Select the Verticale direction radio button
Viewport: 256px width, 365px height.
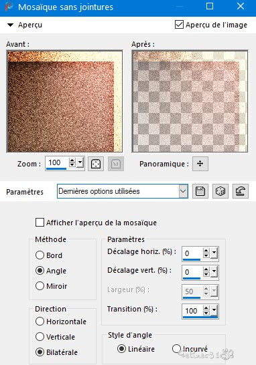point(40,337)
